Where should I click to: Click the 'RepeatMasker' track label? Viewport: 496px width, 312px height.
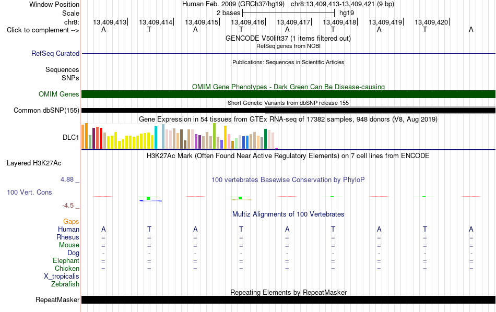57,299
